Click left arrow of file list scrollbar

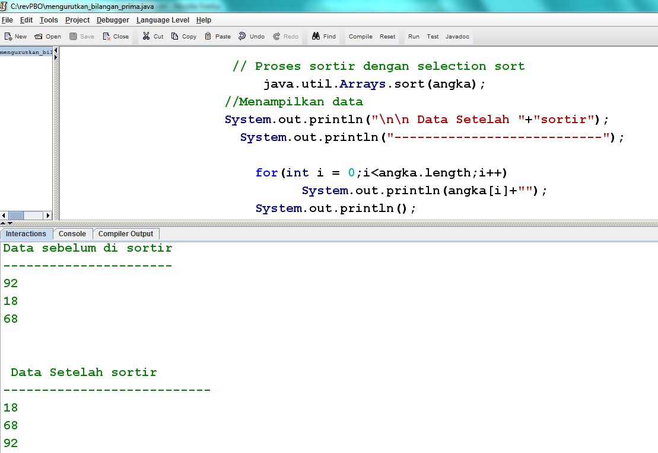(x=4, y=216)
